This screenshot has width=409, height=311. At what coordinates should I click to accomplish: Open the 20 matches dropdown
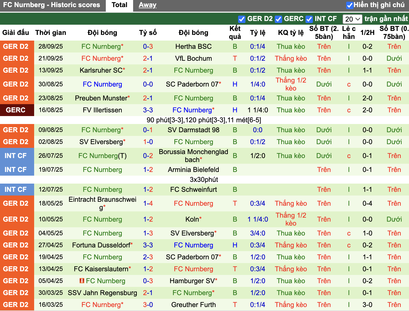click(x=352, y=19)
